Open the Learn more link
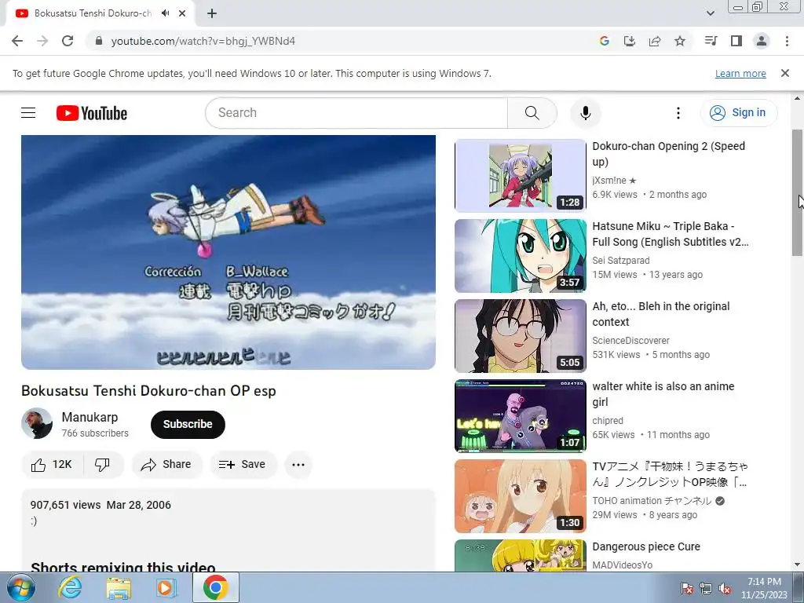The width and height of the screenshot is (804, 603). pos(740,73)
